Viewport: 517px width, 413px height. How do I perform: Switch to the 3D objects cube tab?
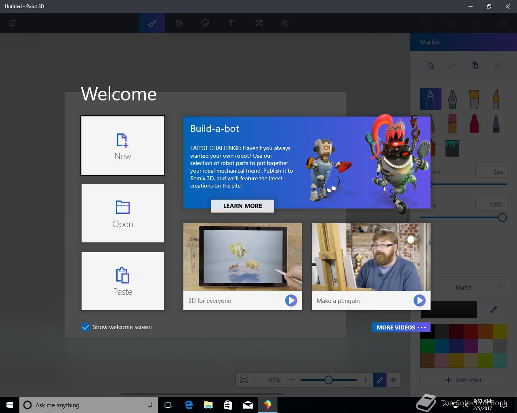(179, 23)
